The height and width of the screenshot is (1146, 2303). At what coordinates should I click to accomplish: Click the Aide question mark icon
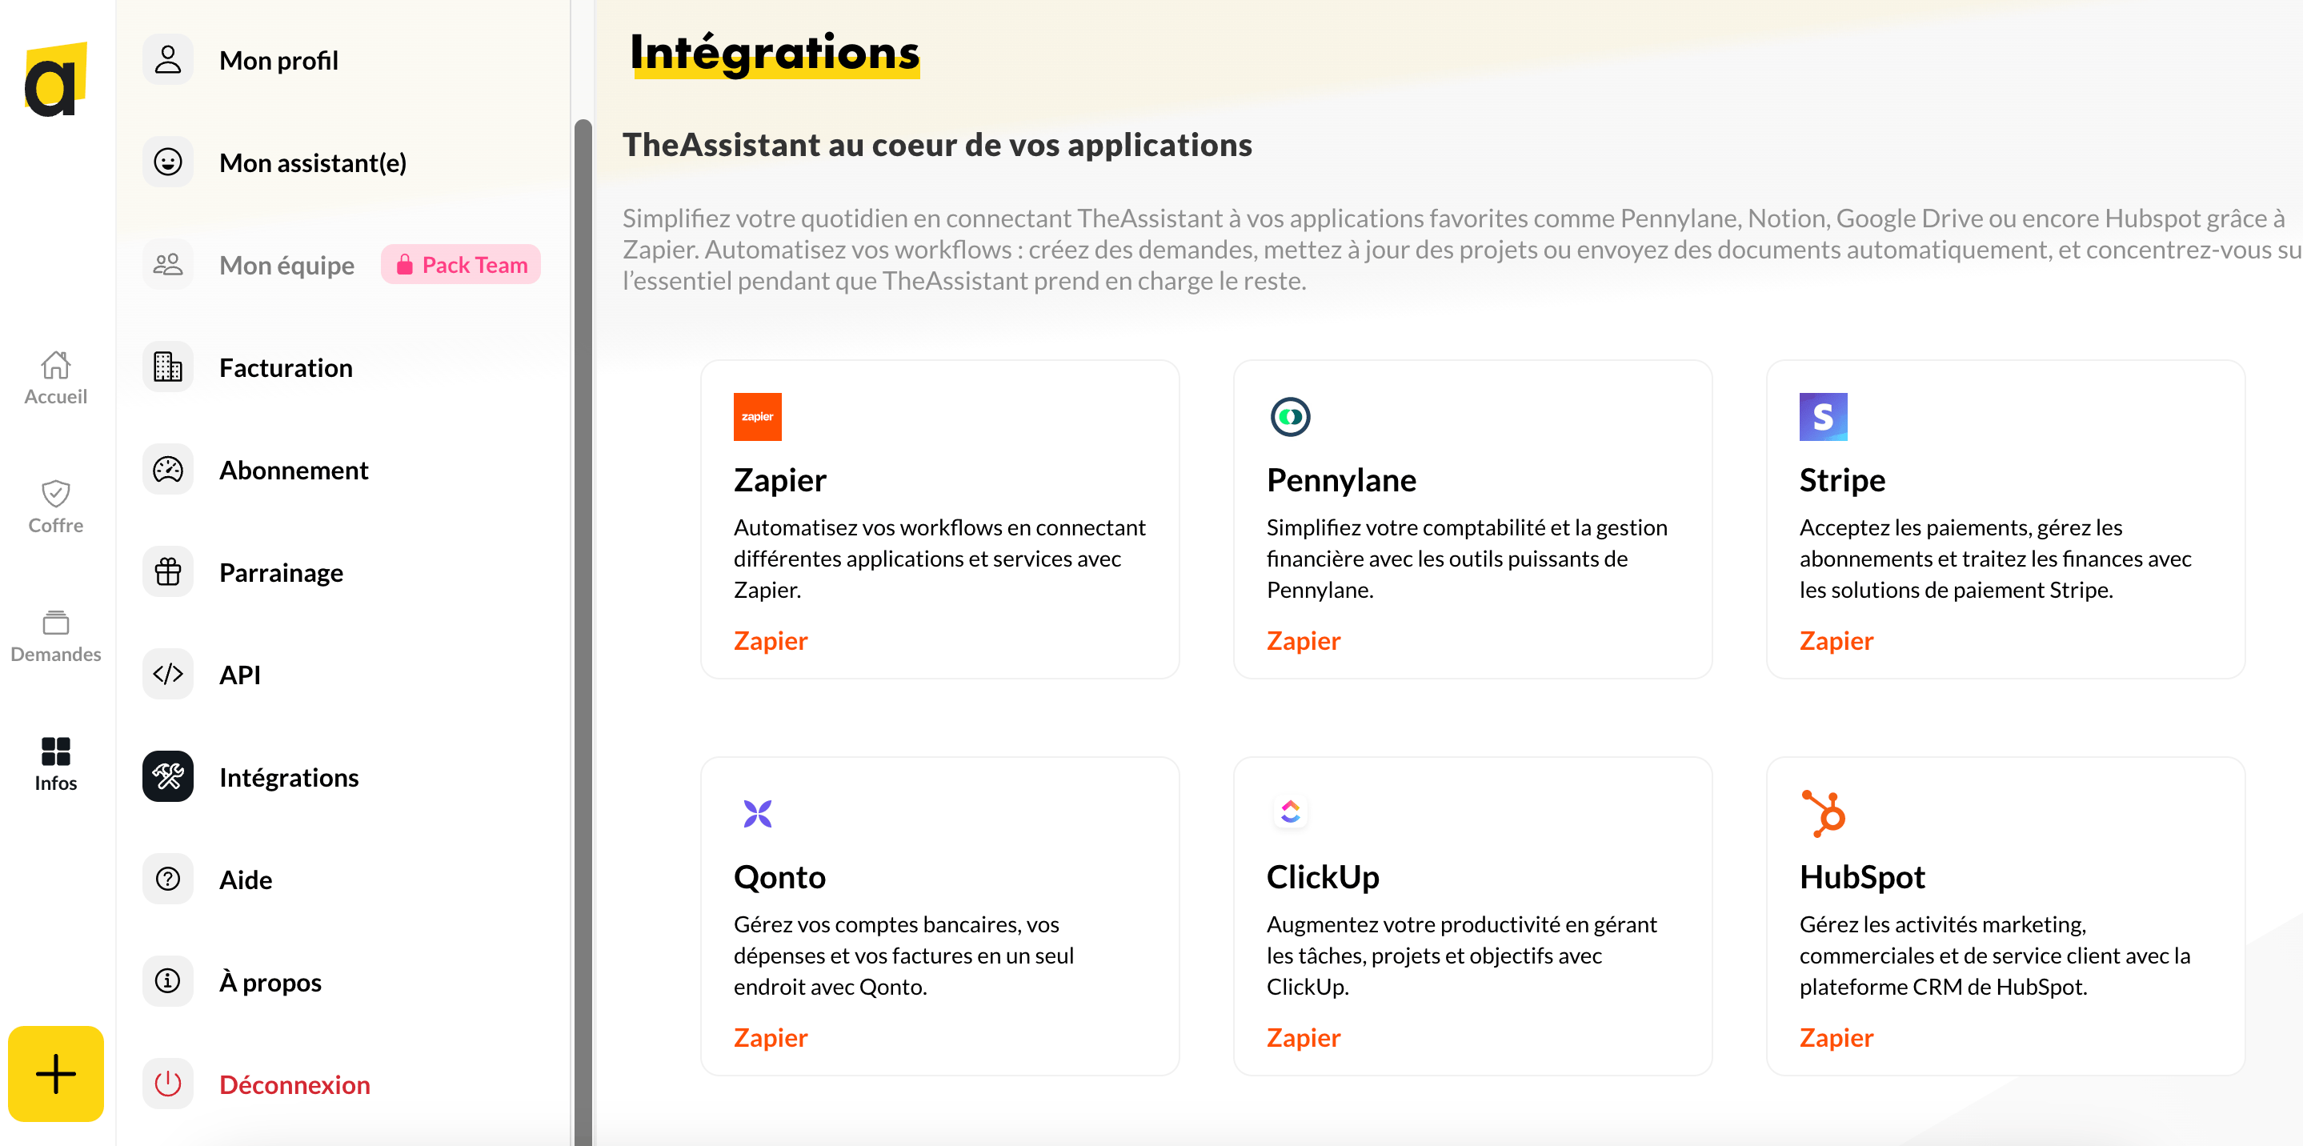[x=167, y=879]
